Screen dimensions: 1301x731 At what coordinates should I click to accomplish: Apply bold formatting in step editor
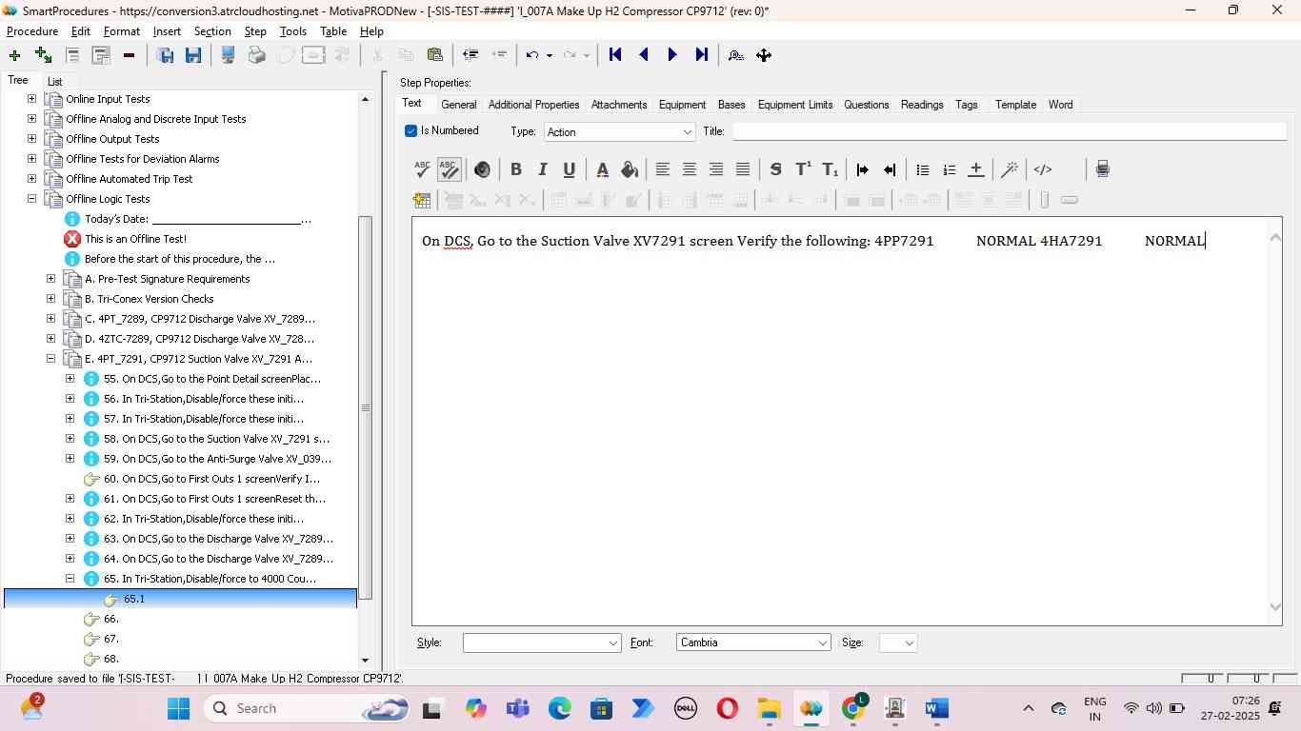(516, 169)
